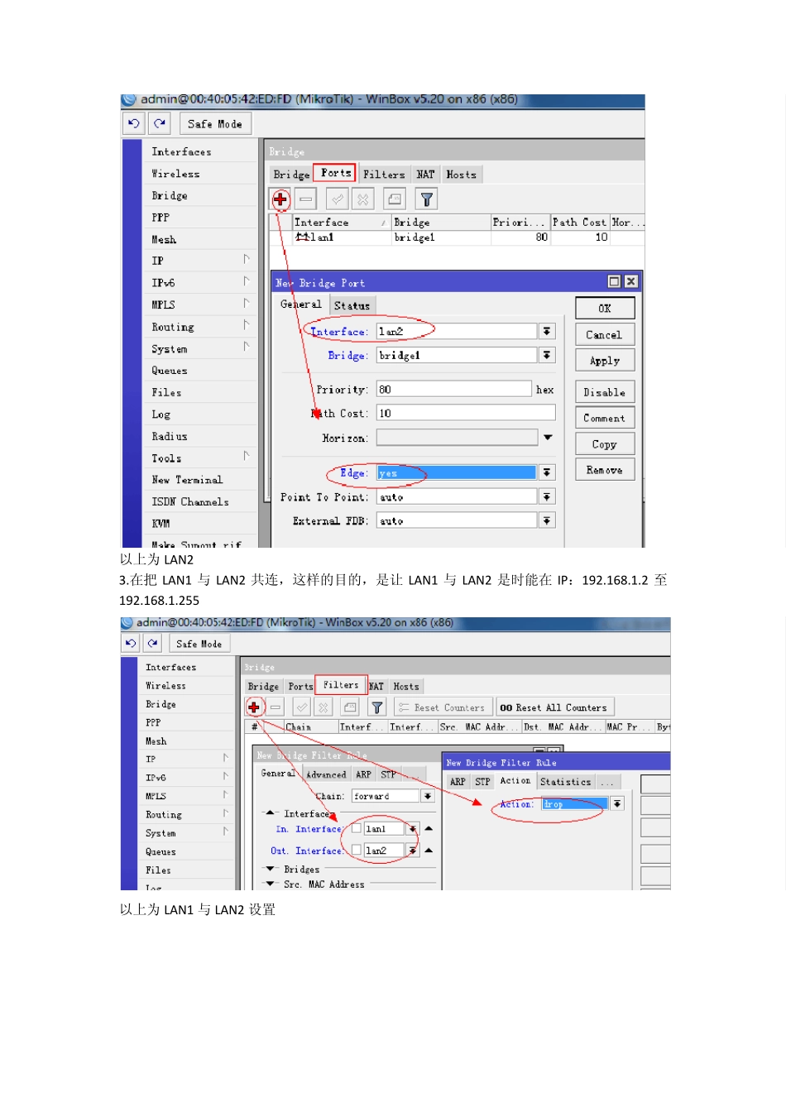The width and height of the screenshot is (786, 1112).
Task: Disable filter rule with X icon
Action: coord(324,707)
